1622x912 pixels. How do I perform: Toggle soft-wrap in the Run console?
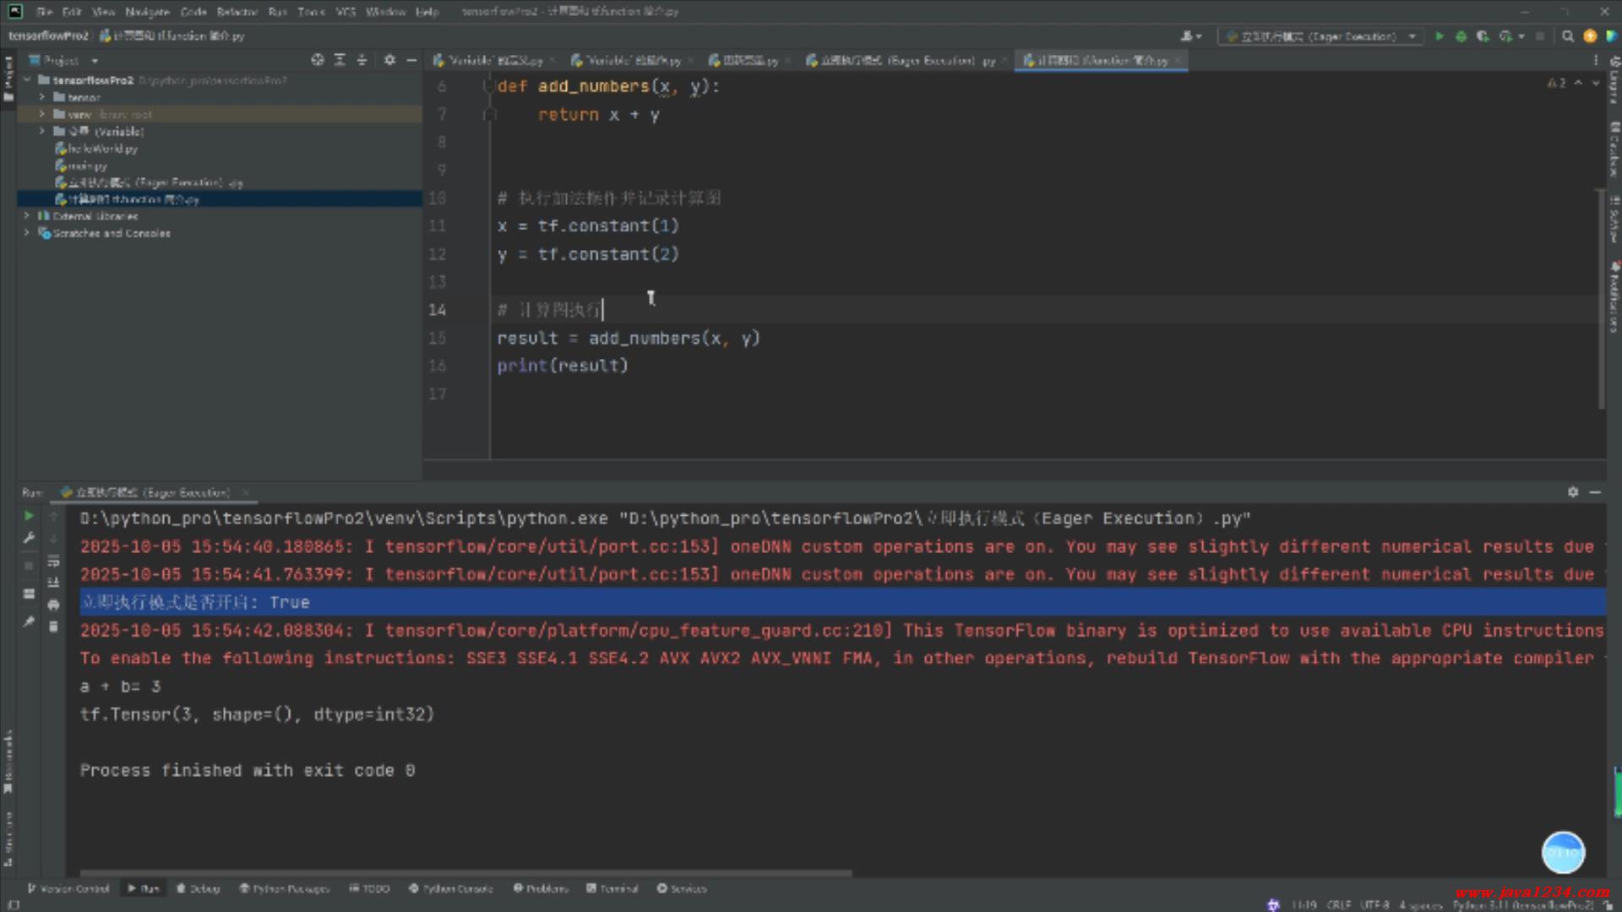click(53, 561)
